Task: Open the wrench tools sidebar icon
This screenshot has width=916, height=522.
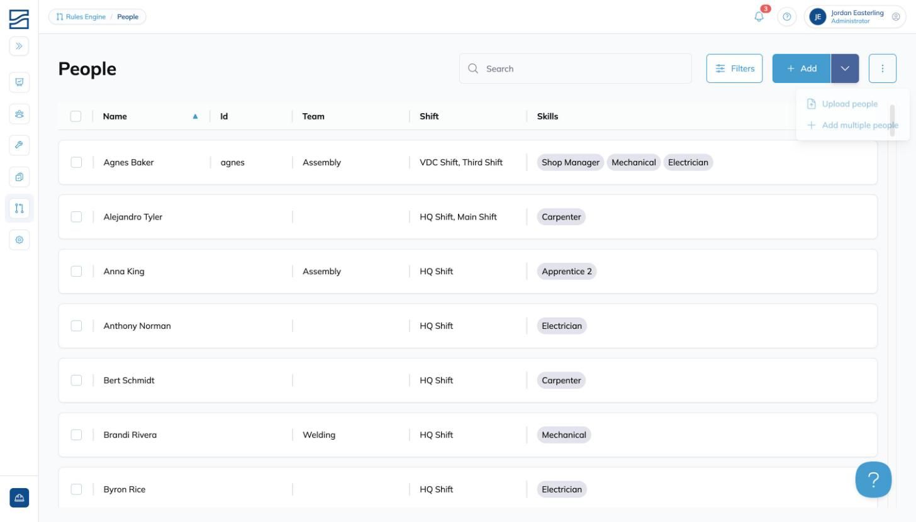Action: [x=19, y=145]
